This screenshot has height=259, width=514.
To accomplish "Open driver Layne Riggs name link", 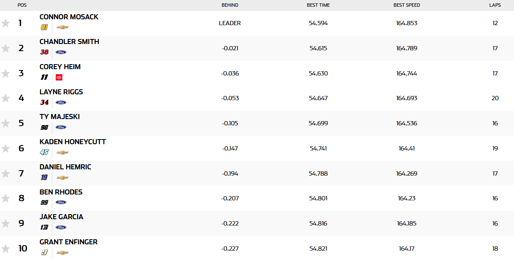I will [x=61, y=92].
